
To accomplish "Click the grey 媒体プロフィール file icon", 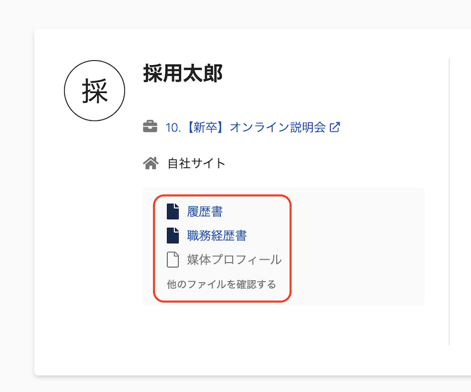I will pyautogui.click(x=173, y=260).
